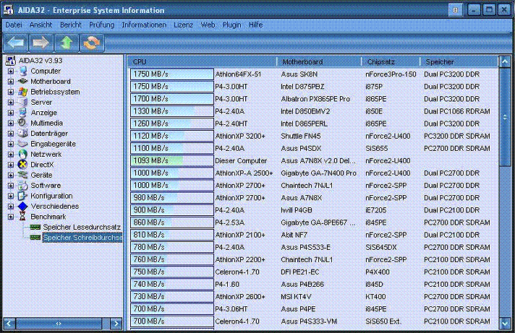Open the Ansicht menu
The image size is (515, 333).
(x=41, y=25)
